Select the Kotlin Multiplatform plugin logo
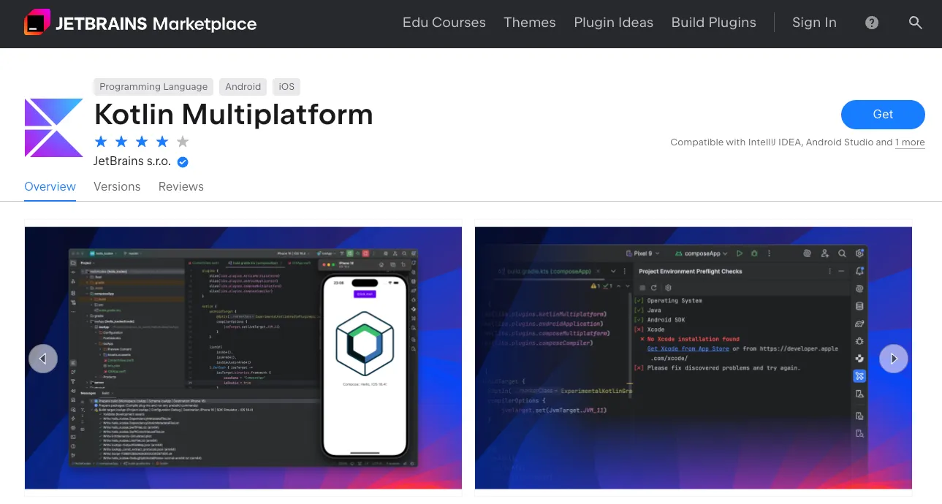This screenshot has width=942, height=504. tap(53, 128)
